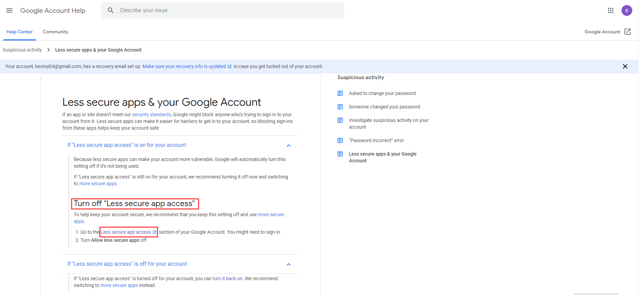Open more secure apps link in first section
Screen dimensions: 639x295
98,184
